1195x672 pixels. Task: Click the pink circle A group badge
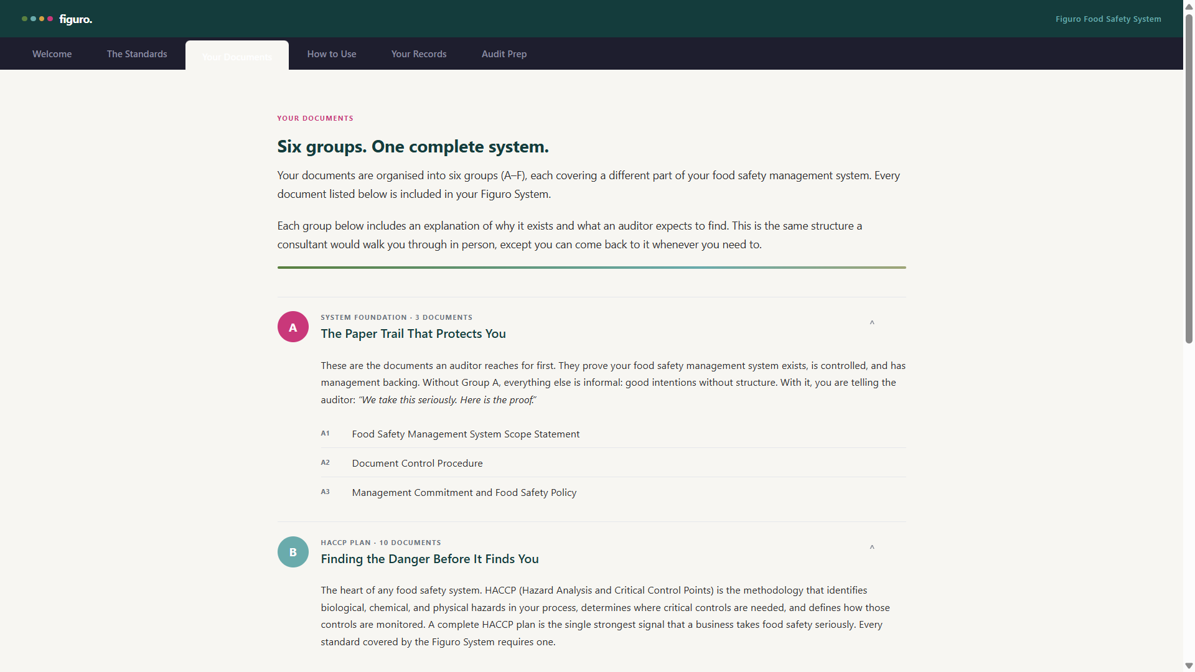[293, 327]
